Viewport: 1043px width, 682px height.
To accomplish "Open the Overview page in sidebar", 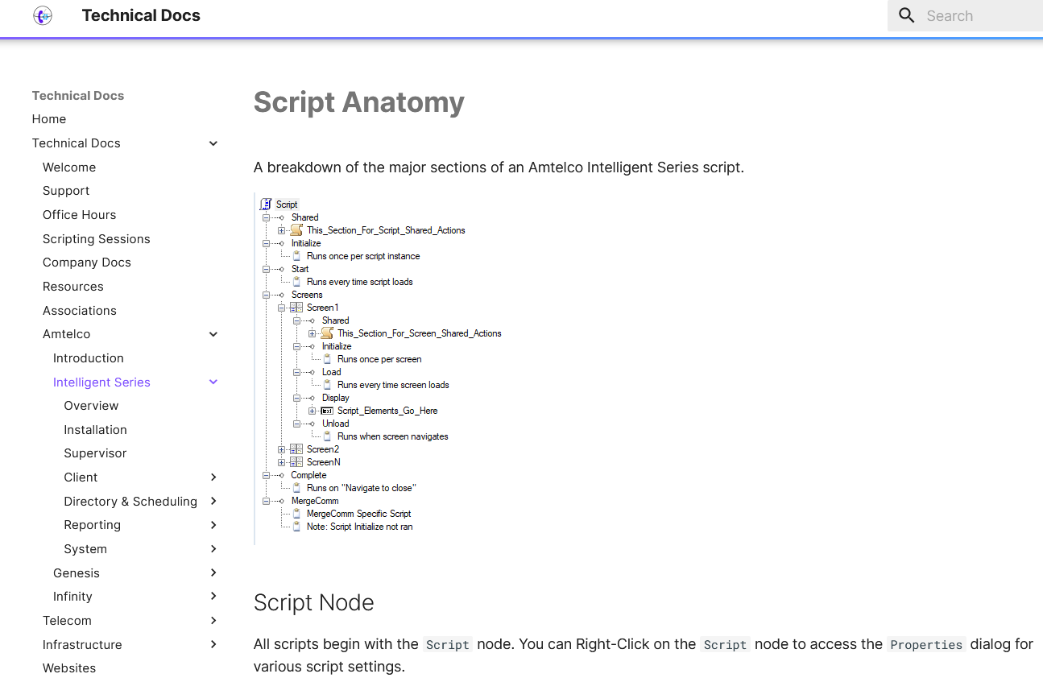I will click(x=91, y=406).
